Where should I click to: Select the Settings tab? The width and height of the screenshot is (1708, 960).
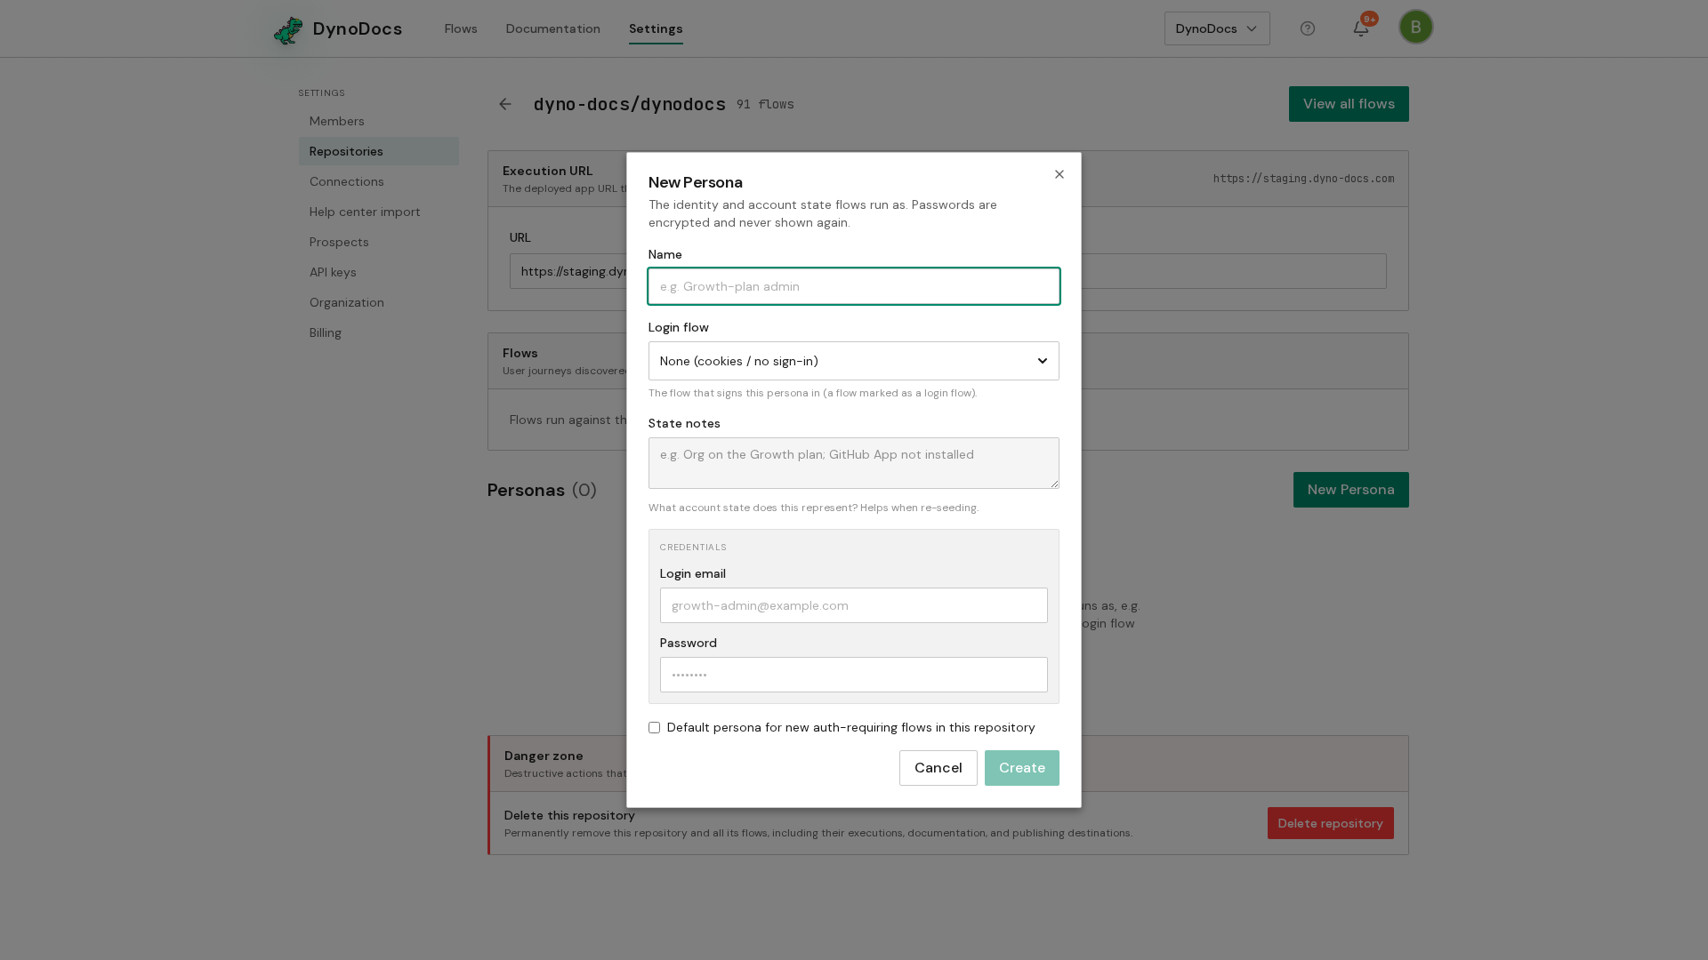(656, 28)
